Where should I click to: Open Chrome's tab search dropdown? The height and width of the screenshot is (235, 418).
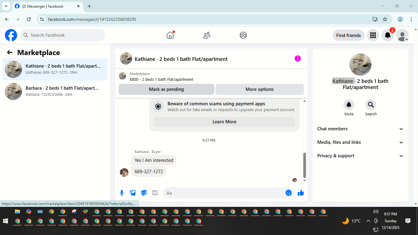coord(6,6)
